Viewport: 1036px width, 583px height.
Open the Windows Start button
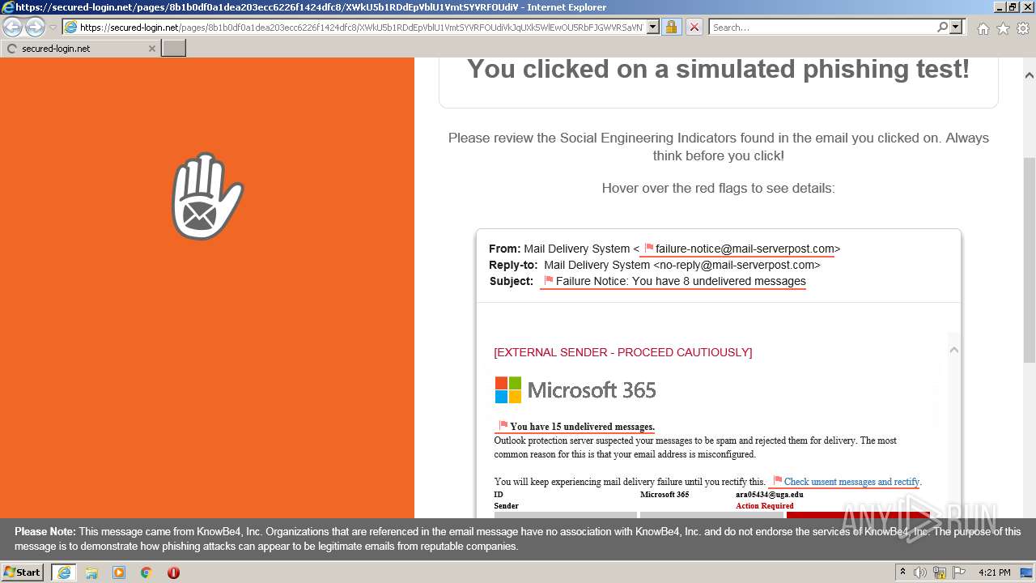point(23,572)
